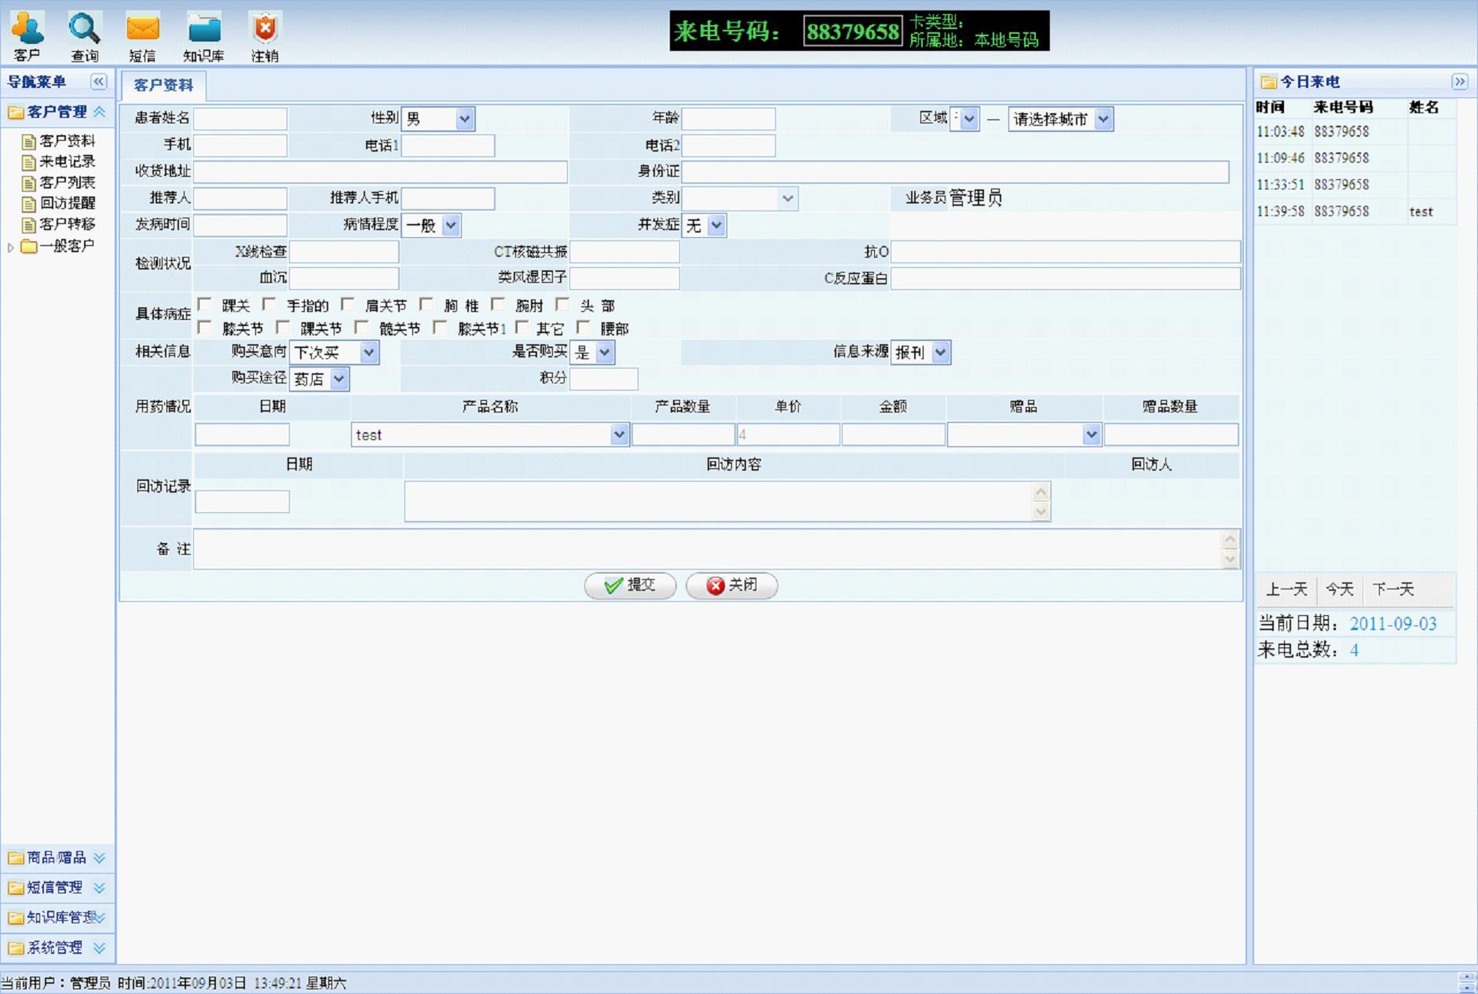Click the 抗O input field
The image size is (1478, 994).
1066,251
